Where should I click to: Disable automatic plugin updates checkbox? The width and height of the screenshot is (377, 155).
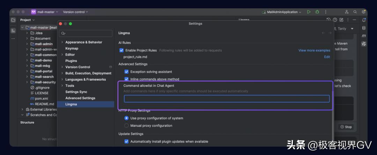pos(127,141)
